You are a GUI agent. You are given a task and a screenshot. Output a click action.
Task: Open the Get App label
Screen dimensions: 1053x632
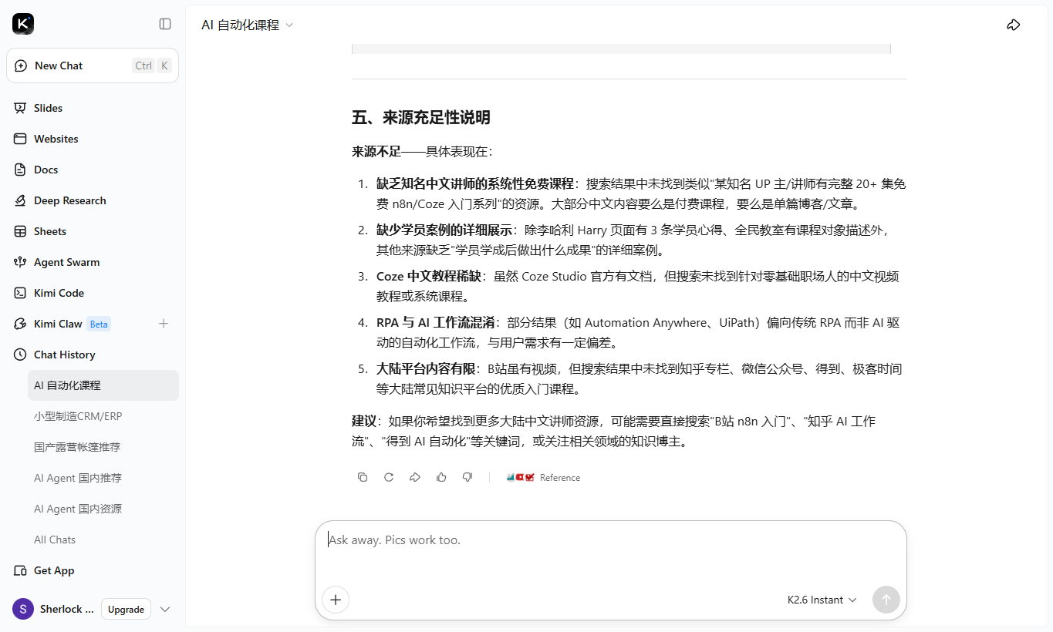point(54,570)
